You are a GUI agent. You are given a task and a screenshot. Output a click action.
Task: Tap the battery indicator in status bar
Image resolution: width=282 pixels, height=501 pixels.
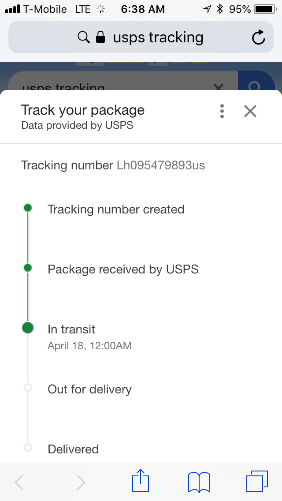(264, 9)
